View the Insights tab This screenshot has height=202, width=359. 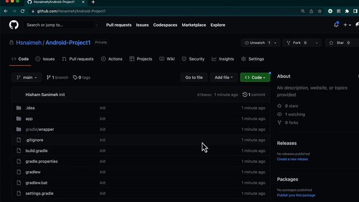point(223,59)
